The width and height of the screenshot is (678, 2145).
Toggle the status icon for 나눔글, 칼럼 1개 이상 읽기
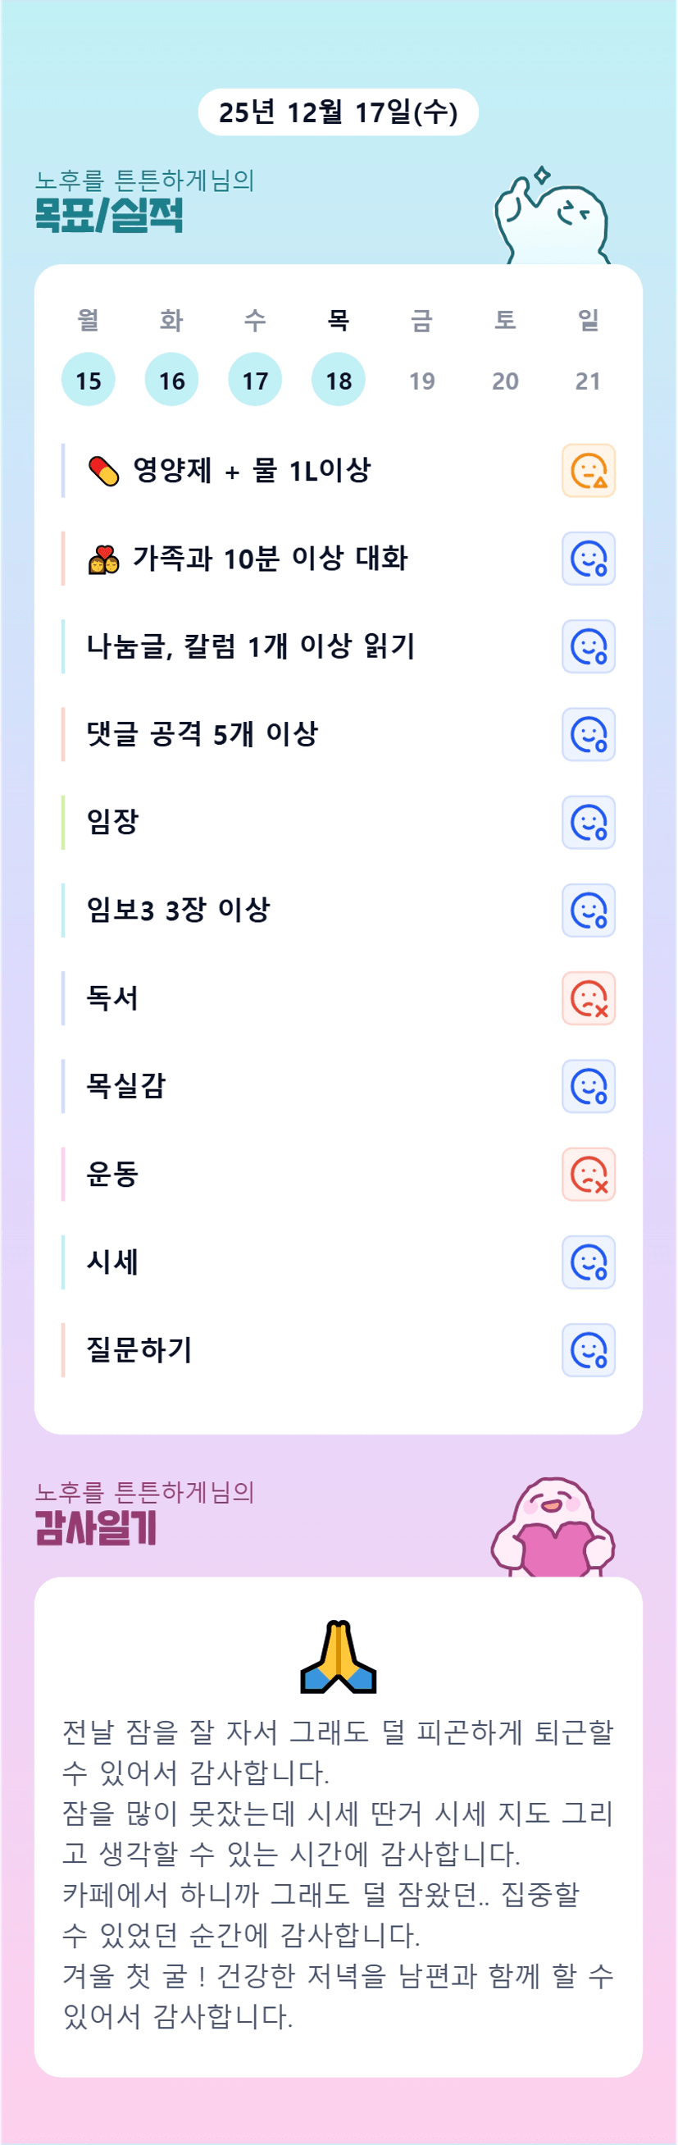pyautogui.click(x=588, y=646)
